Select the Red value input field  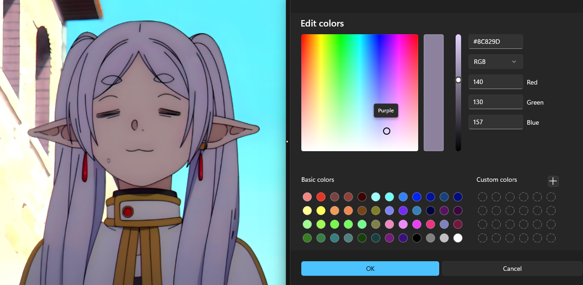(495, 82)
